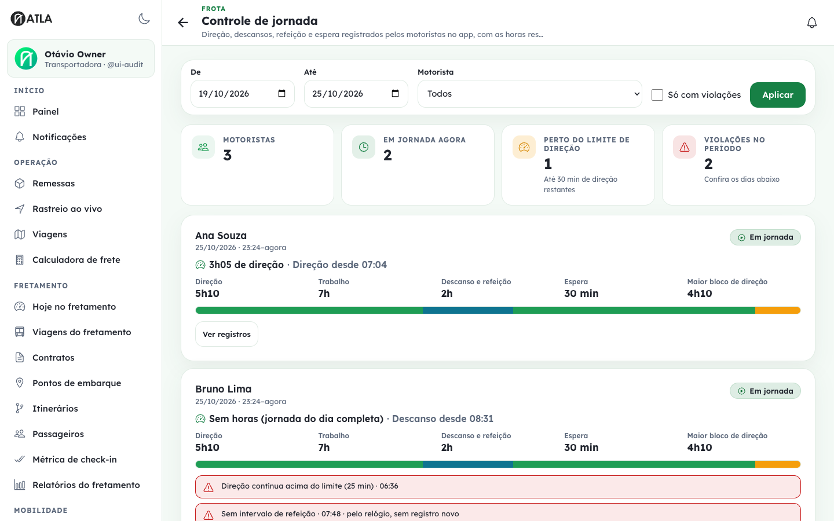Click the Itinerários route icon
This screenshot has width=834, height=521.
pos(20,409)
